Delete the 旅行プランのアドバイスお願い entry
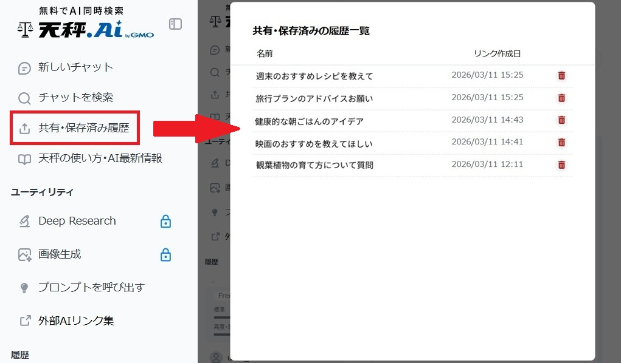 coord(561,98)
